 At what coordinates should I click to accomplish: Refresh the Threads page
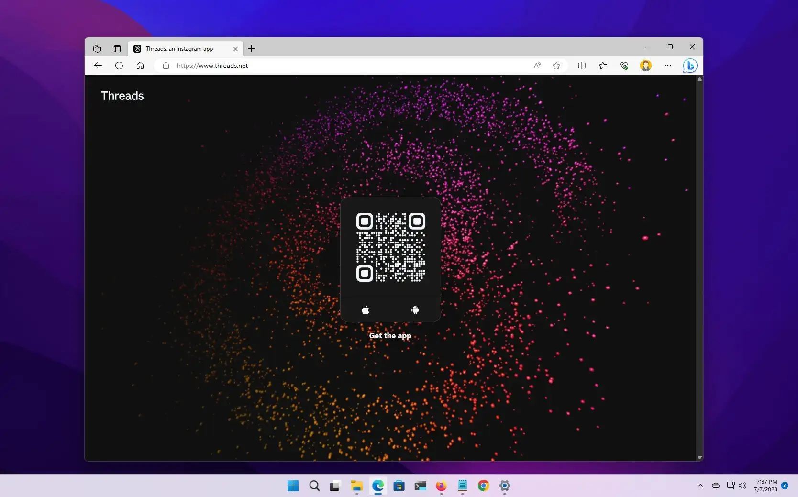pyautogui.click(x=119, y=66)
